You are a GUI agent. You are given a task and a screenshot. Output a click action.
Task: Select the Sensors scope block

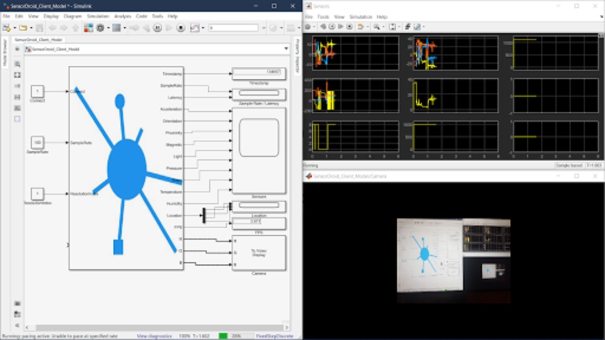click(259, 151)
